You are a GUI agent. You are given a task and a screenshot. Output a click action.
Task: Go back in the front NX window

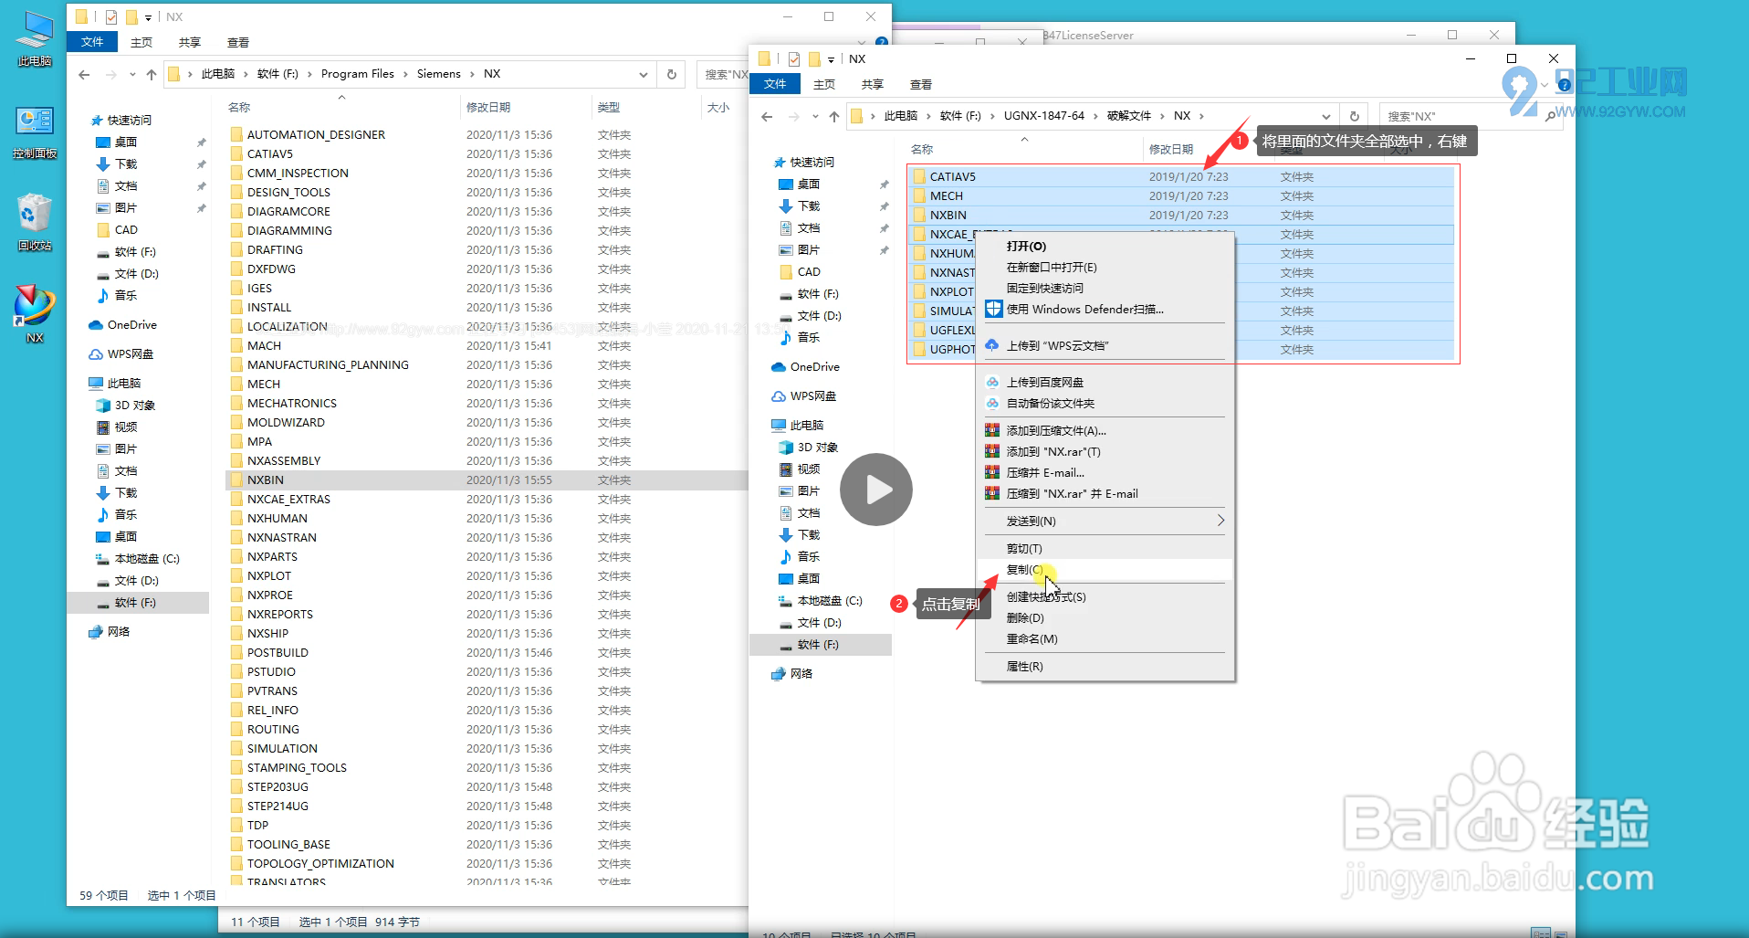pyautogui.click(x=767, y=116)
